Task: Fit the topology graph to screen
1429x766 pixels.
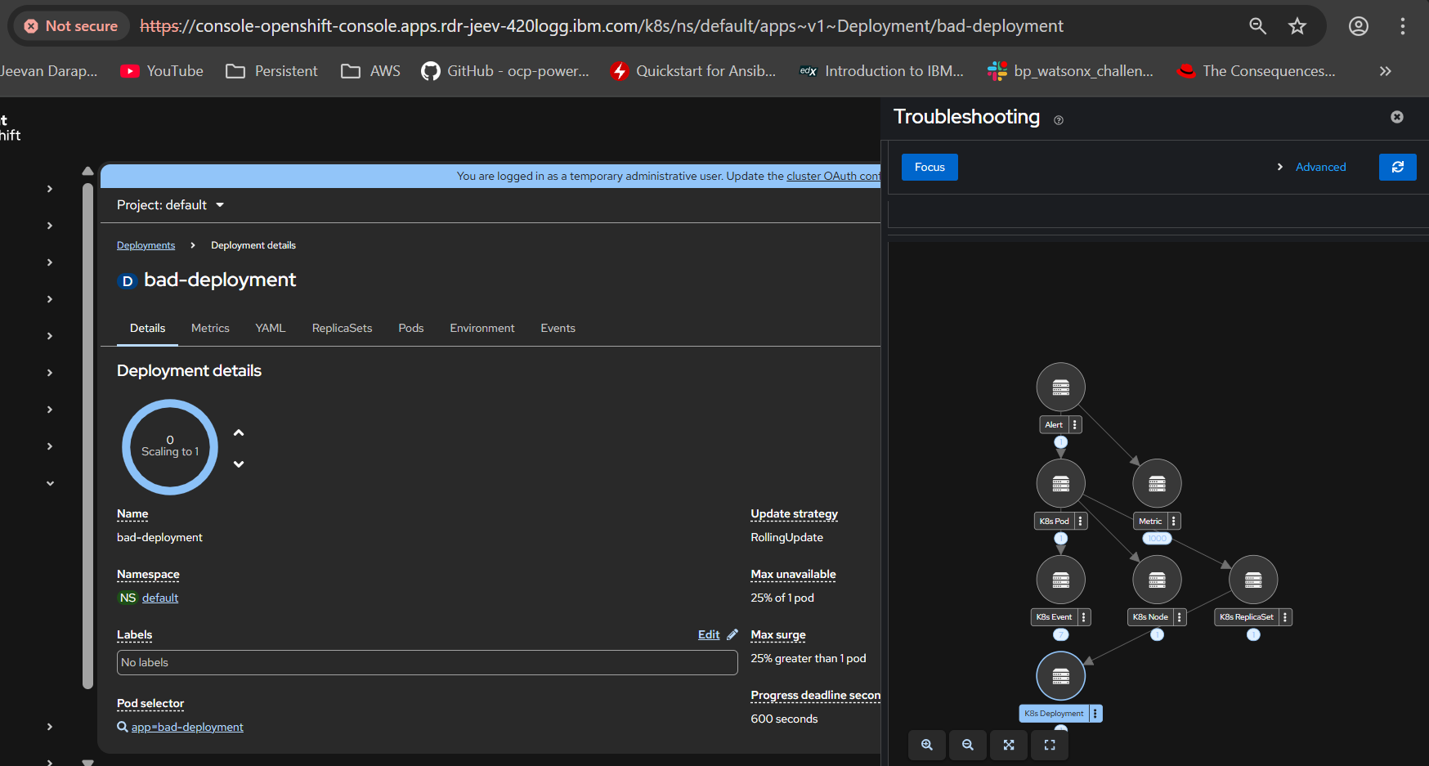Action: [x=1009, y=745]
